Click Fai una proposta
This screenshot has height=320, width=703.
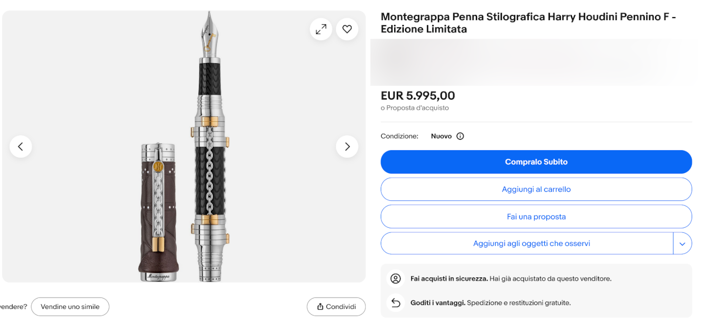(536, 217)
